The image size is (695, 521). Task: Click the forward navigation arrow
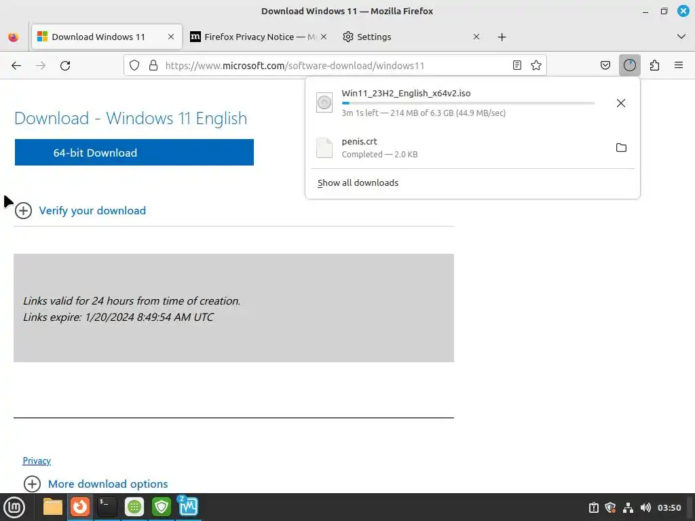click(x=41, y=66)
